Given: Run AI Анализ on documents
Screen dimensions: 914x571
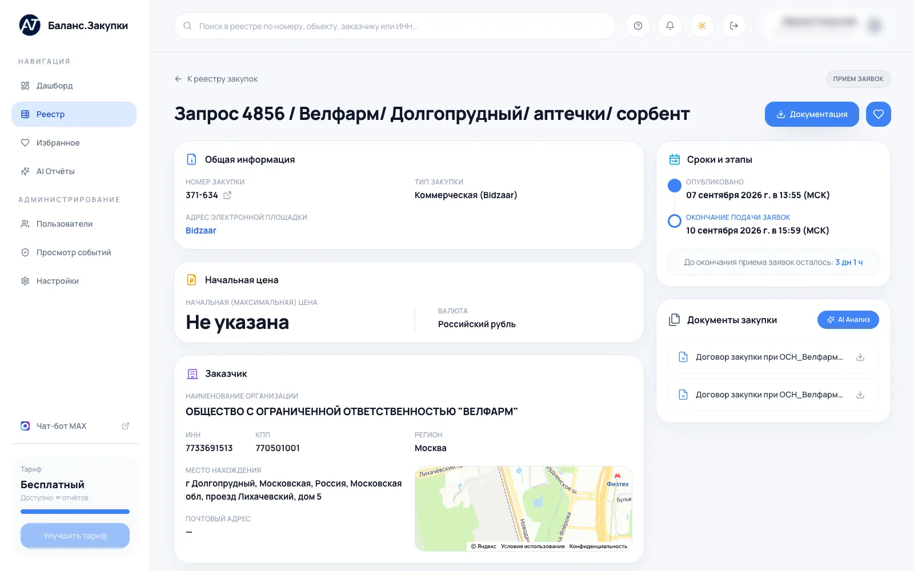Looking at the screenshot, I should pyautogui.click(x=848, y=320).
